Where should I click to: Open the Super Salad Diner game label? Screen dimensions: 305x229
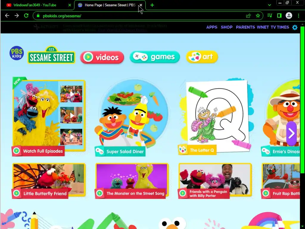tap(120, 151)
